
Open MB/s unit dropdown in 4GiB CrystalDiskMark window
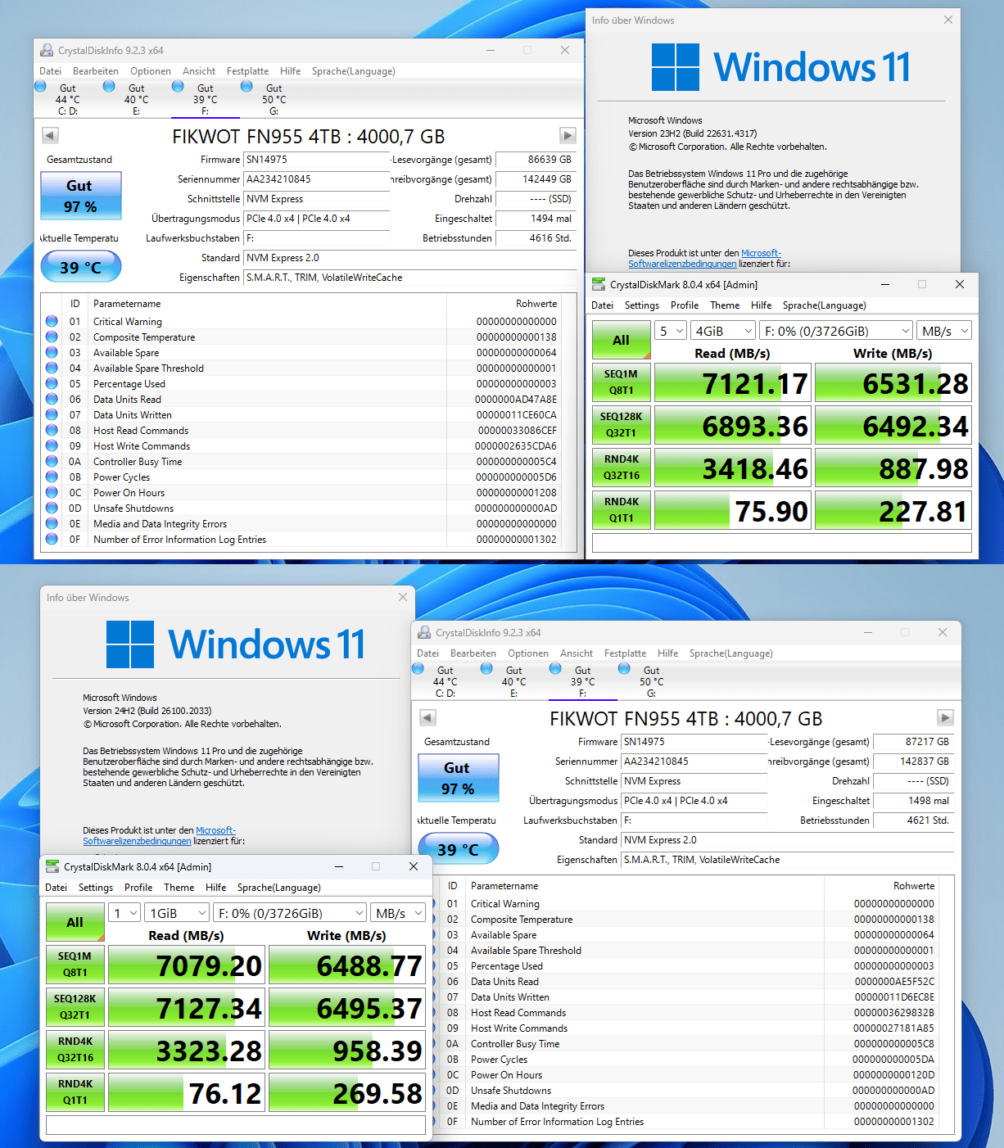(x=944, y=331)
